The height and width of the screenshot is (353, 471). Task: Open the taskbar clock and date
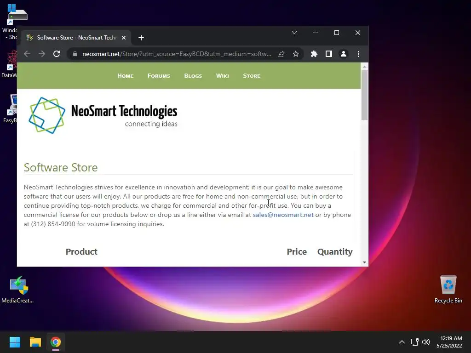[x=449, y=342]
